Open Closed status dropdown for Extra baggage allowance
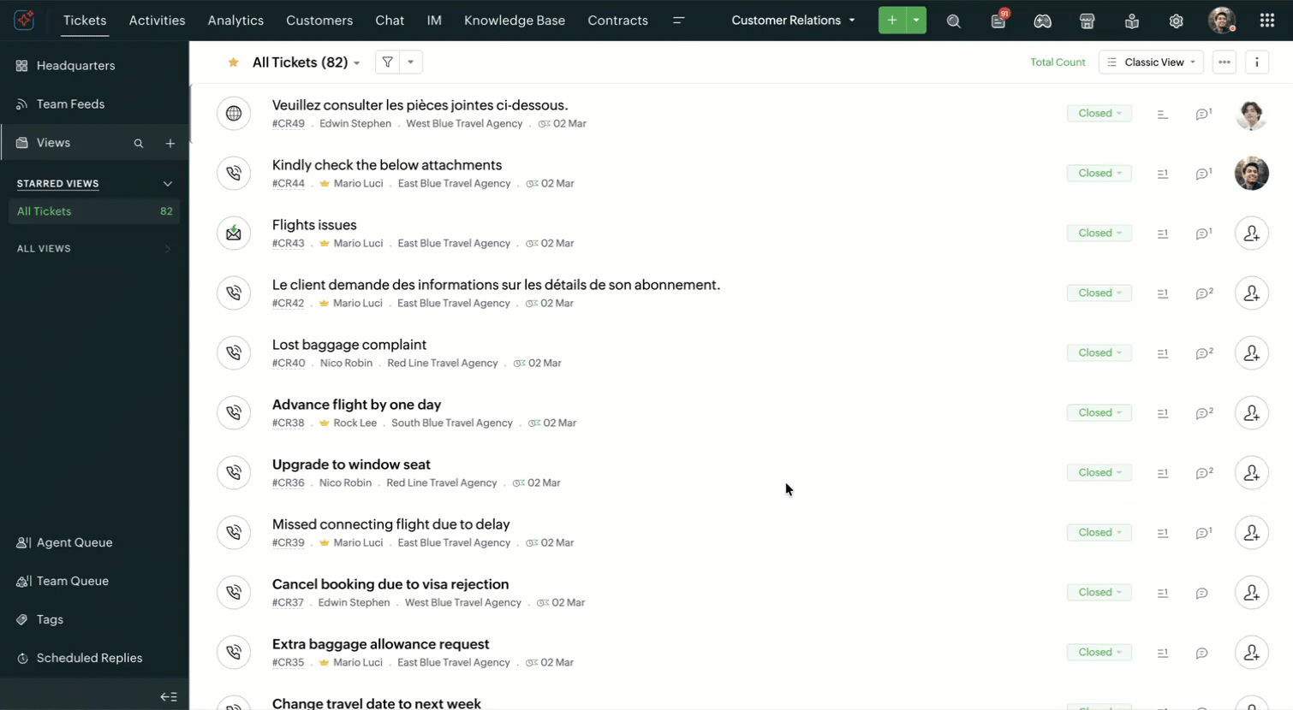The height and width of the screenshot is (710, 1293). [1099, 653]
